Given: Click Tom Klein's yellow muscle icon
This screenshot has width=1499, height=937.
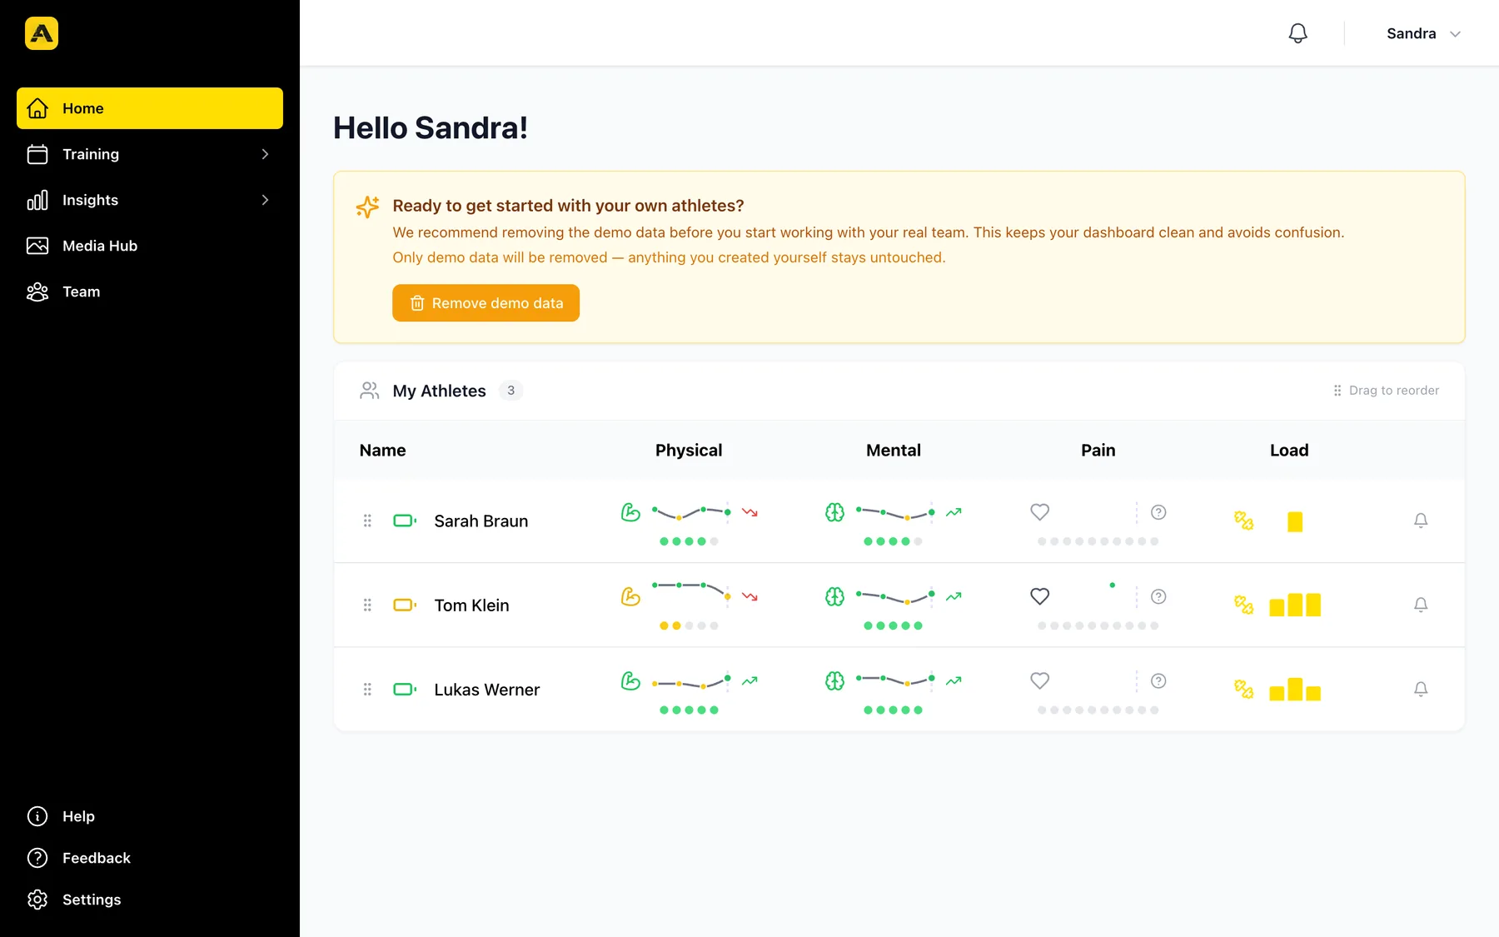Looking at the screenshot, I should tap(630, 596).
